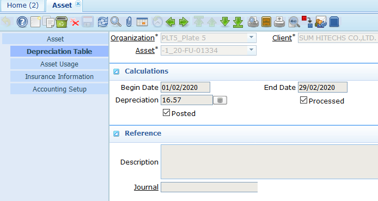Click the Client field label link

282,38
